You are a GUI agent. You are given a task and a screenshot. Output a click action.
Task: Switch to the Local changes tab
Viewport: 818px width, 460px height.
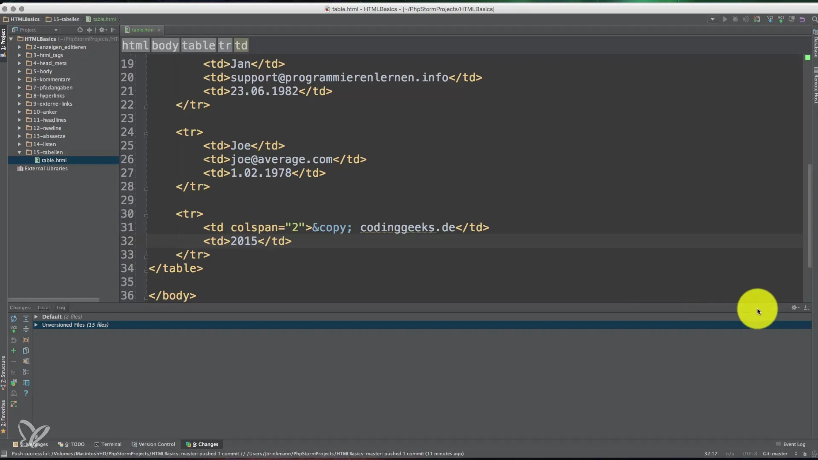coord(43,308)
